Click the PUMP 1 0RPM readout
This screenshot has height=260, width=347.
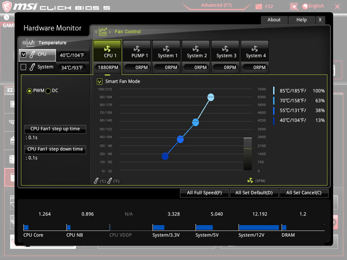pos(137,67)
